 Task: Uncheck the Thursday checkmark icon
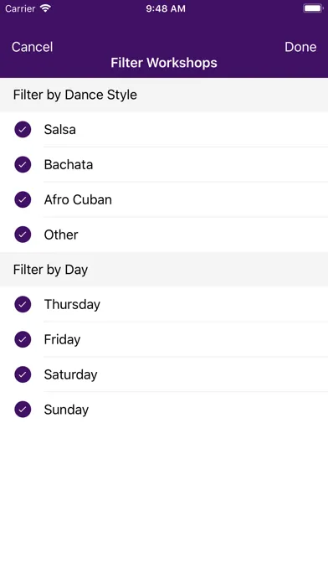(23, 305)
